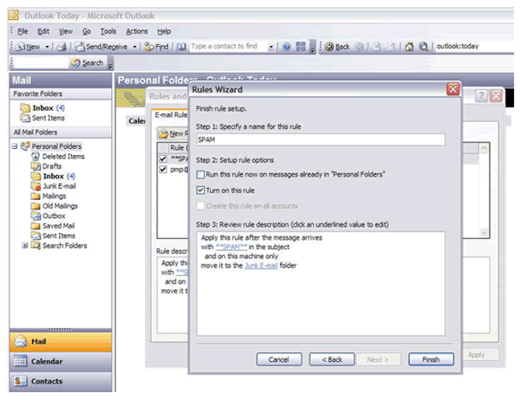Open the contact search dropdown arrow

click(271, 47)
